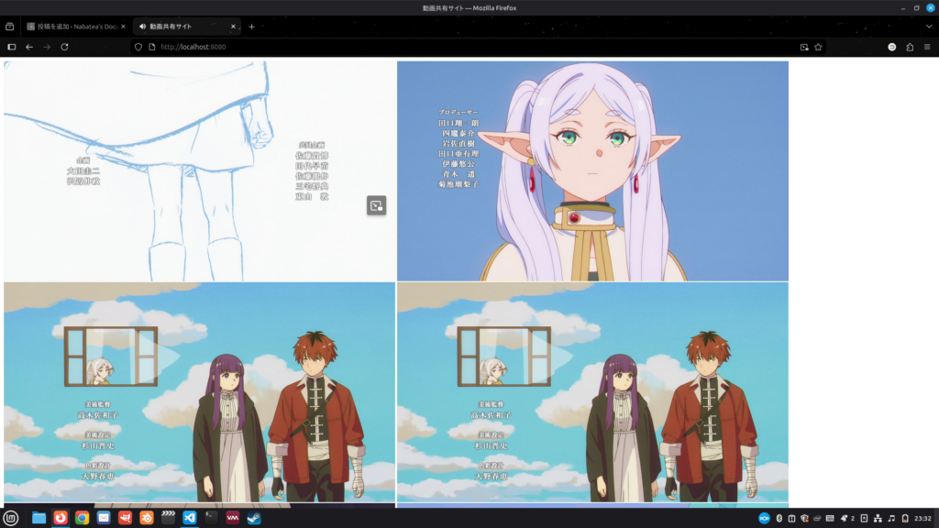The width and height of the screenshot is (939, 528).
Task: Mute the playing 動画共有サイト tab's audio indicator
Action: pos(142,26)
